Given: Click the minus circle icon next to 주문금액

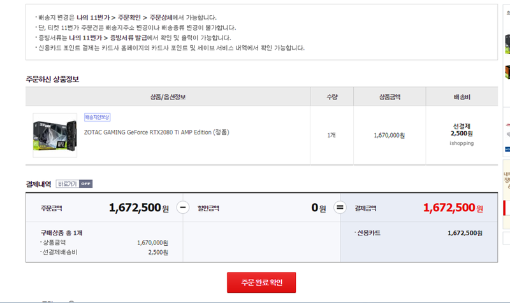Looking at the screenshot, I should (x=183, y=207).
